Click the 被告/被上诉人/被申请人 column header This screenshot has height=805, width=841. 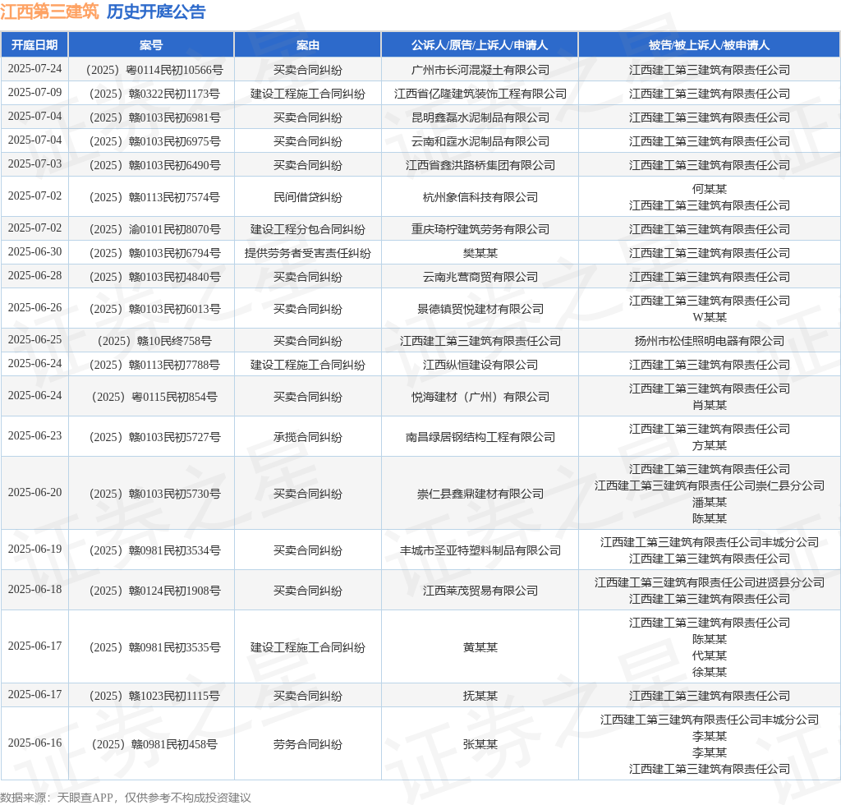[x=709, y=45]
